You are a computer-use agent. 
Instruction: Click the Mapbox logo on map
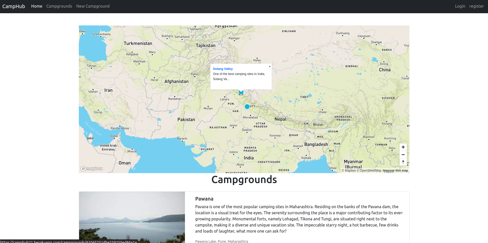point(92,169)
